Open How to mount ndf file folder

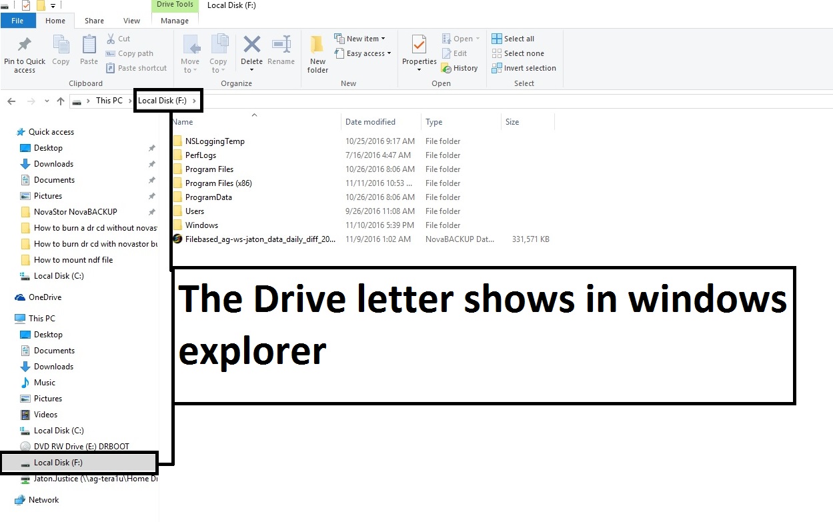tap(73, 260)
